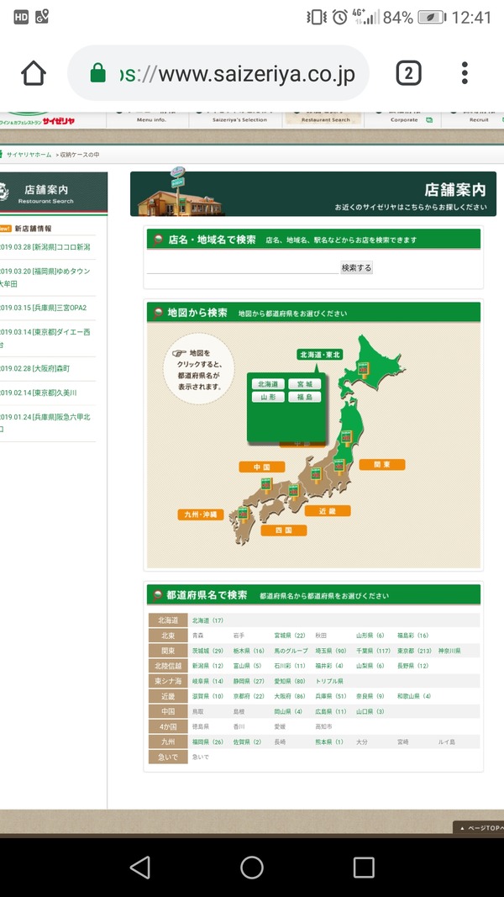Open news item 2019.03.14 ダイエー西
504x897 pixels.
click(x=45, y=338)
